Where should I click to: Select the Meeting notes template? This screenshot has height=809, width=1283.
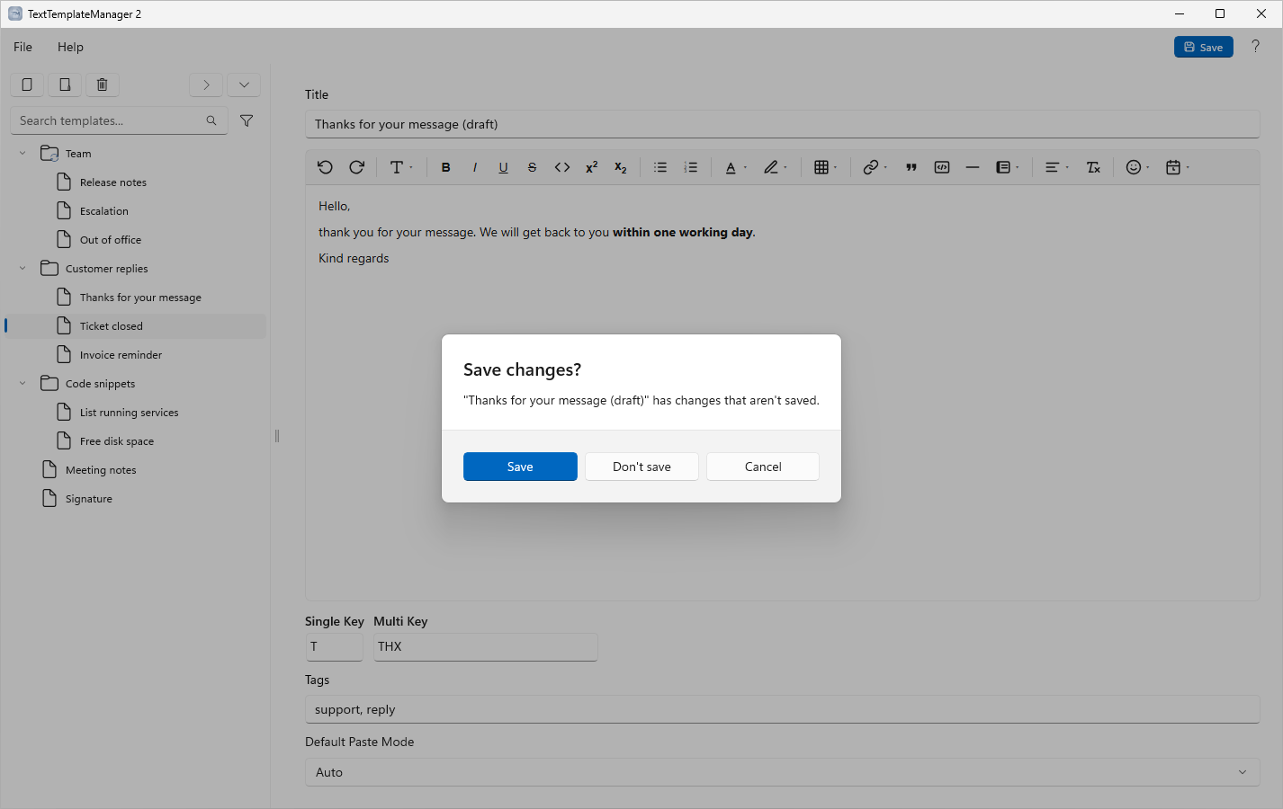pyautogui.click(x=135, y=470)
